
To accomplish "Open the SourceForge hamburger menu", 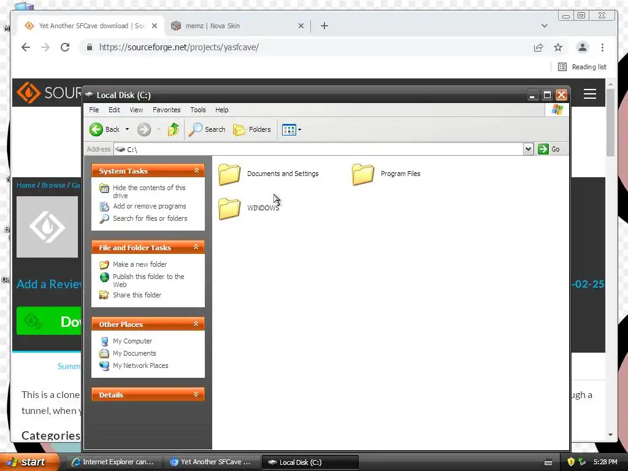I will tap(589, 94).
